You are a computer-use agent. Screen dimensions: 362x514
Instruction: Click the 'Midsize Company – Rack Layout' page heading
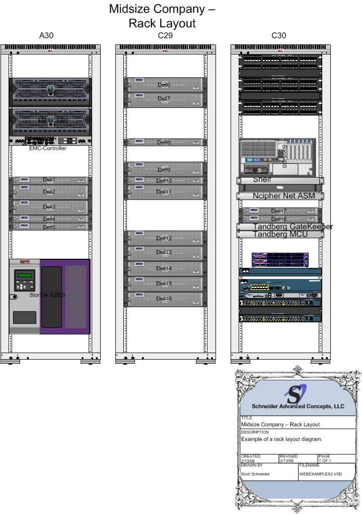click(162, 16)
